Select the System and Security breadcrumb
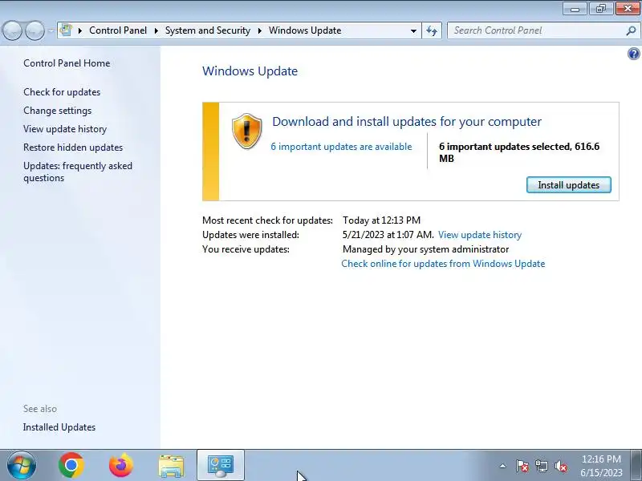The image size is (642, 481). [x=208, y=30]
